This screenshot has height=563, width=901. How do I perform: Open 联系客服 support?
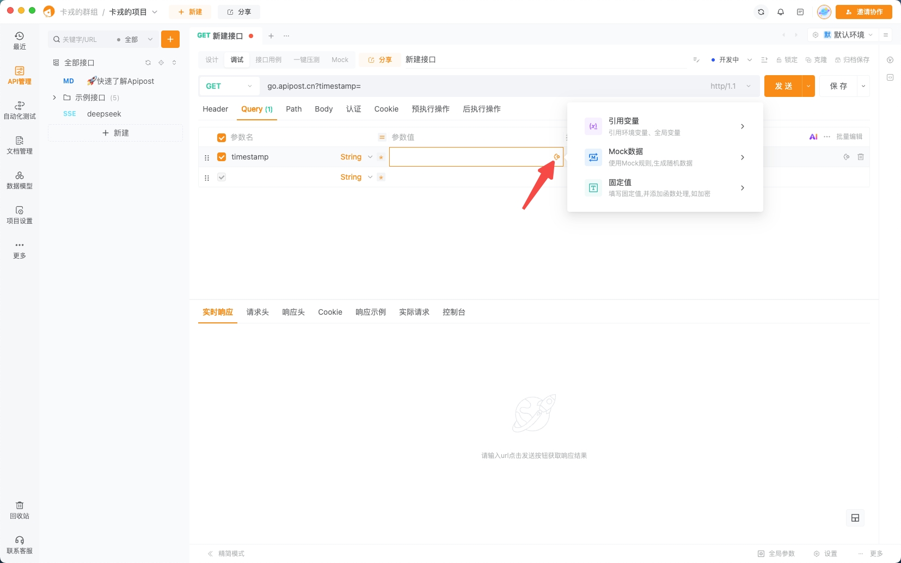20,545
